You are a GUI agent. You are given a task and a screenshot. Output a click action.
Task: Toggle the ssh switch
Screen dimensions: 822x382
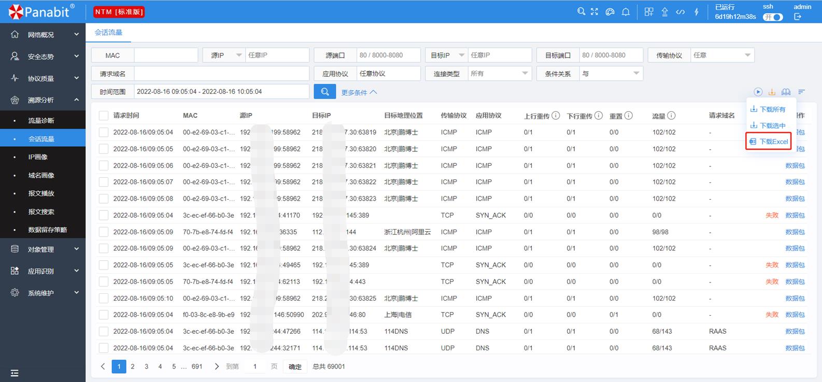[772, 17]
